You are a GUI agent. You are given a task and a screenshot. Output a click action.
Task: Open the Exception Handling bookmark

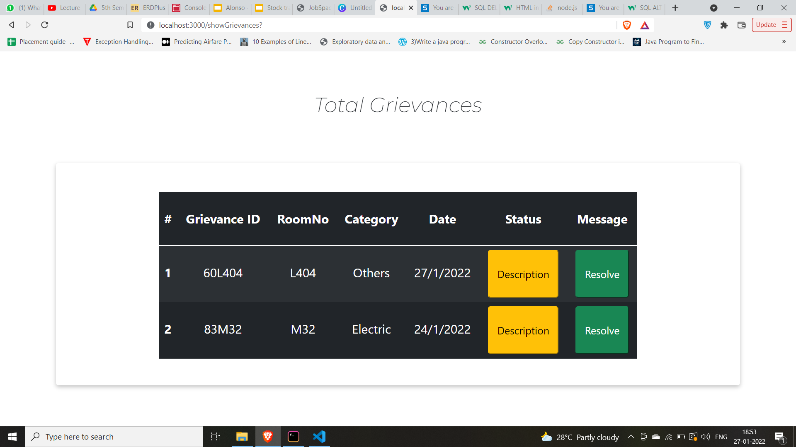tap(118, 41)
